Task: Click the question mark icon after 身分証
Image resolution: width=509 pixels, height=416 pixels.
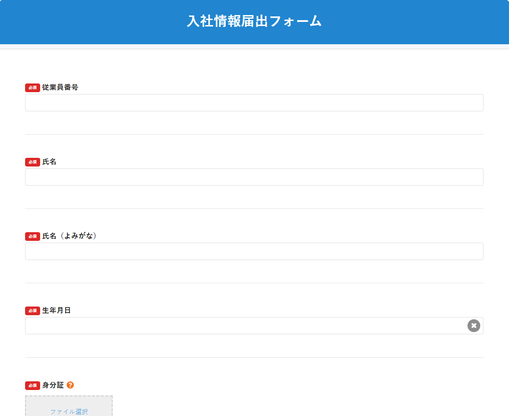Action: tap(70, 385)
